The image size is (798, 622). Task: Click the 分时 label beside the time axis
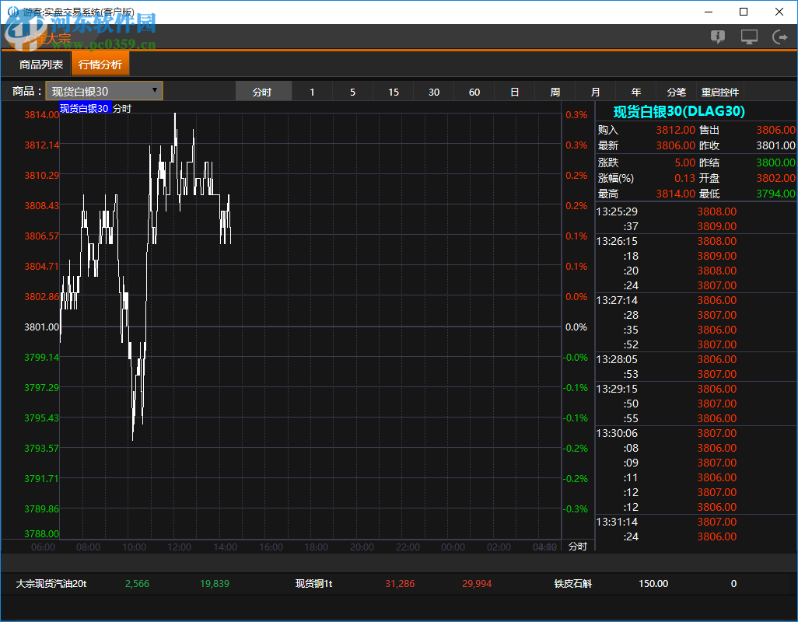click(578, 547)
